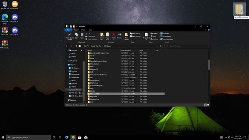Click file list vertical scrollbar thumb
The height and width of the screenshot is (140, 249).
(x=209, y=65)
